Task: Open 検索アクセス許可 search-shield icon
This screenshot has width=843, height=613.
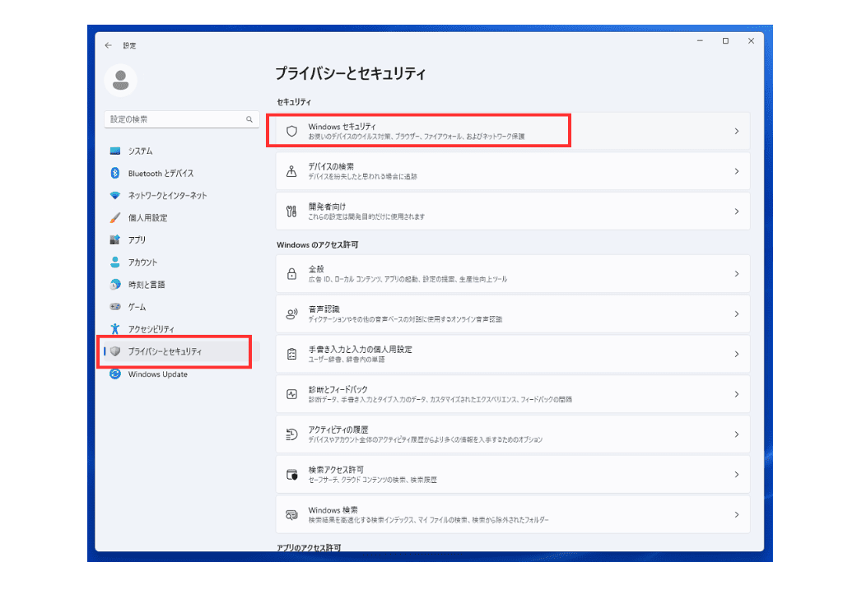Action: click(x=291, y=474)
